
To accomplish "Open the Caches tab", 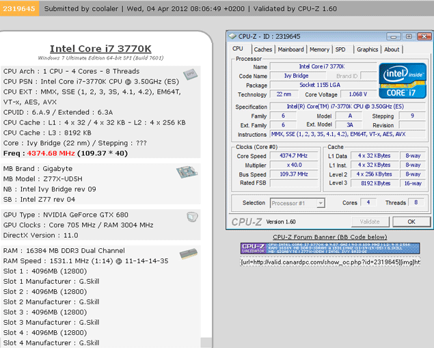I will click(263, 49).
